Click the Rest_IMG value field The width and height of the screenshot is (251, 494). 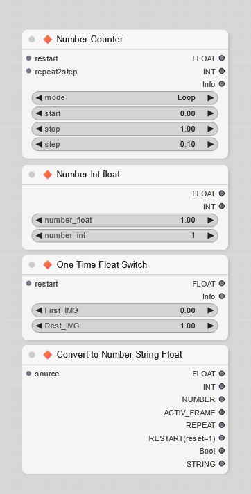[x=125, y=326]
